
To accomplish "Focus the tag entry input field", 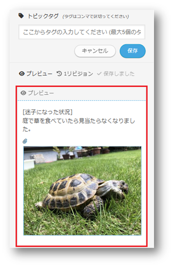I will click(x=82, y=32).
